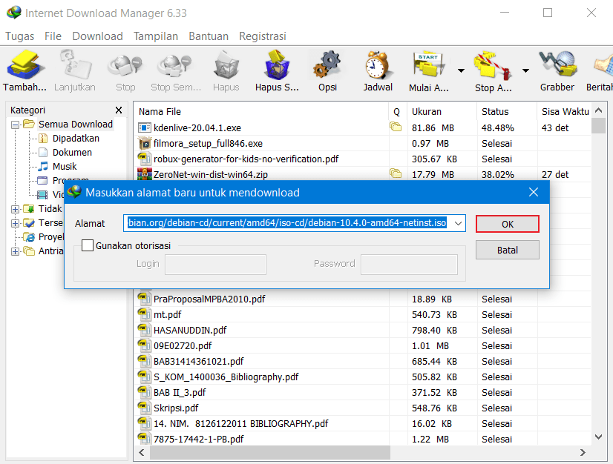Click the Tambah URL toolbar icon
This screenshot has width=613, height=464.
pyautogui.click(x=24, y=64)
